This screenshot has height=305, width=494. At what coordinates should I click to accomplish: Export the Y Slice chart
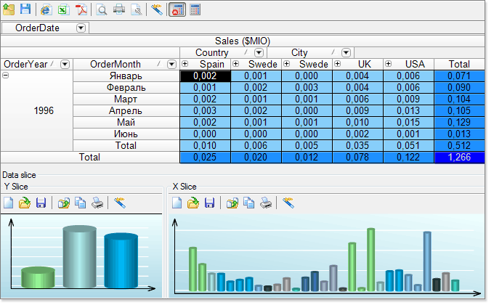pyautogui.click(x=64, y=203)
